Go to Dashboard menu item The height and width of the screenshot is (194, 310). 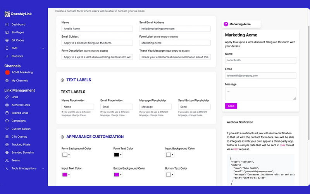tap(18, 24)
